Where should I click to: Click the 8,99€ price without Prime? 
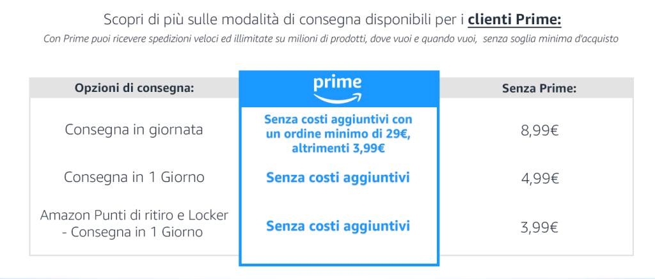541,130
